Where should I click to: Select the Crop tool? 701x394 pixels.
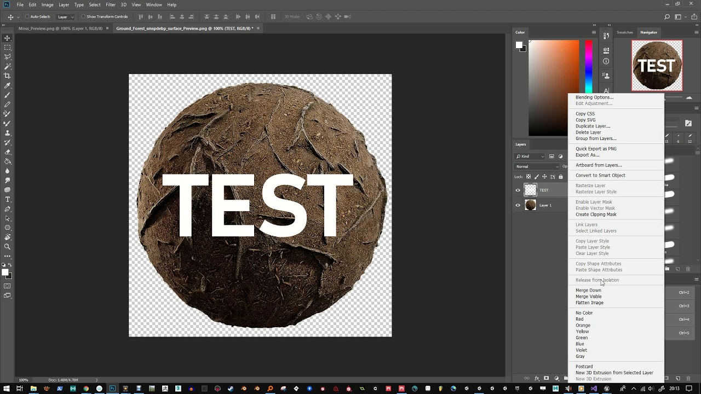(x=7, y=76)
